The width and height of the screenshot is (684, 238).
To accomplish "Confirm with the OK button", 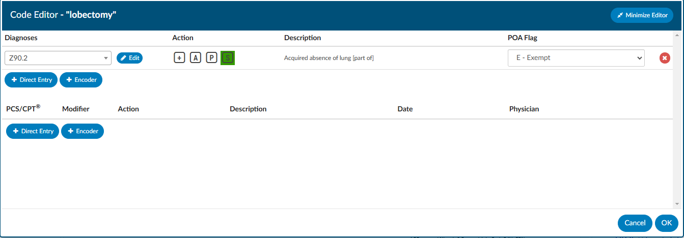I will (667, 223).
